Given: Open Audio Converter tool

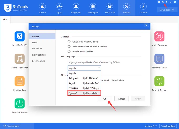Looking at the screenshot, I should [x=159, y=39].
